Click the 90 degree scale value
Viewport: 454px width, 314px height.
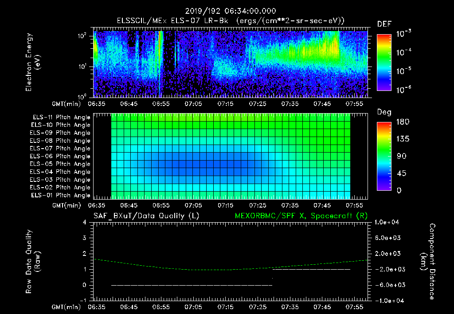(402, 156)
